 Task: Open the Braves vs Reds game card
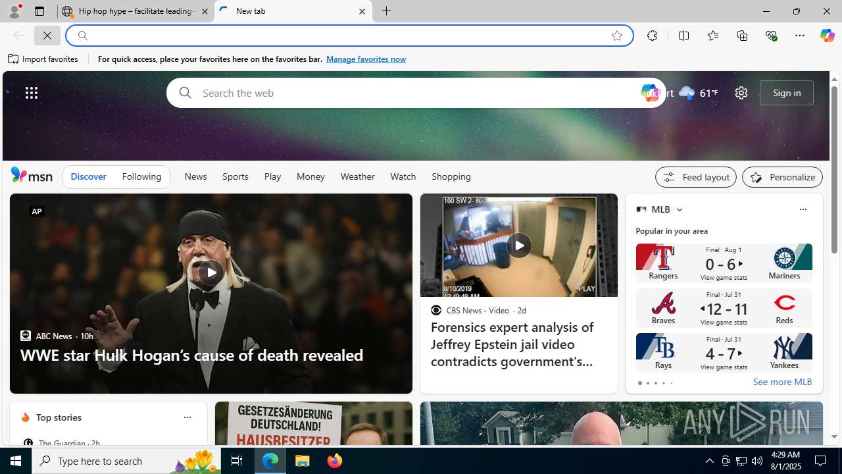[724, 308]
